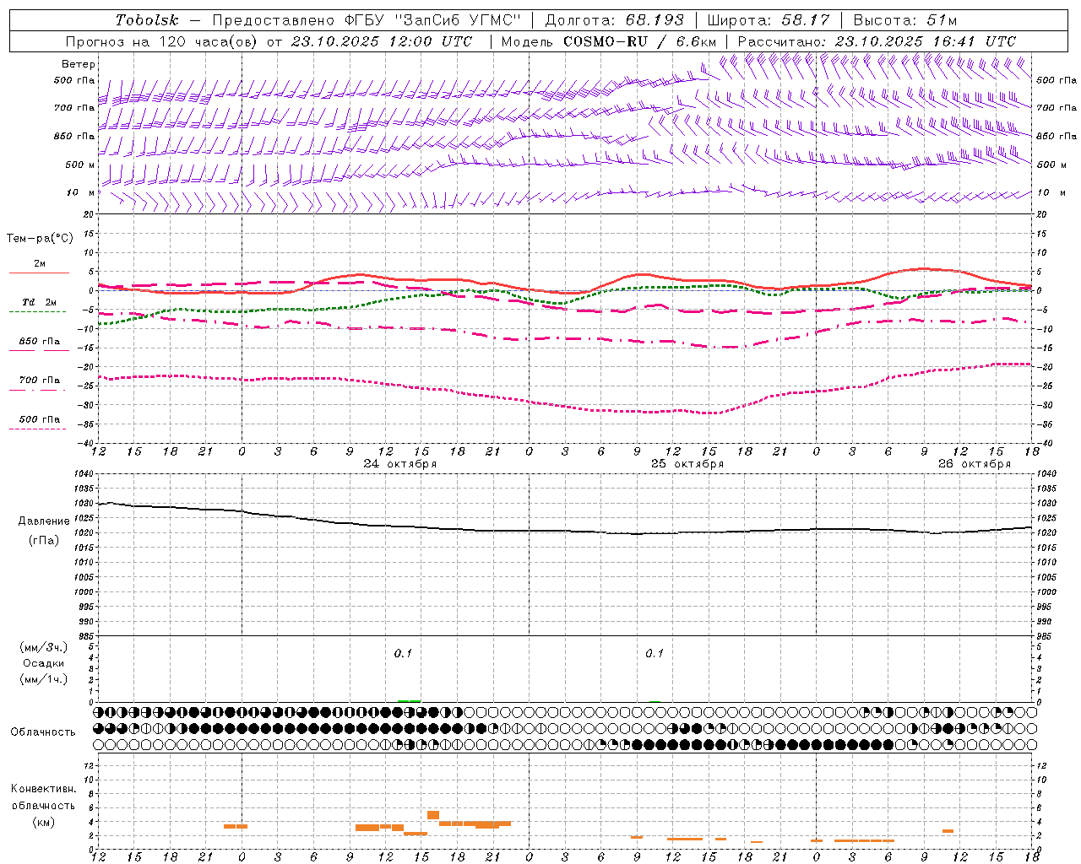Click the "Td 2м" dew point legend entry

(39, 301)
